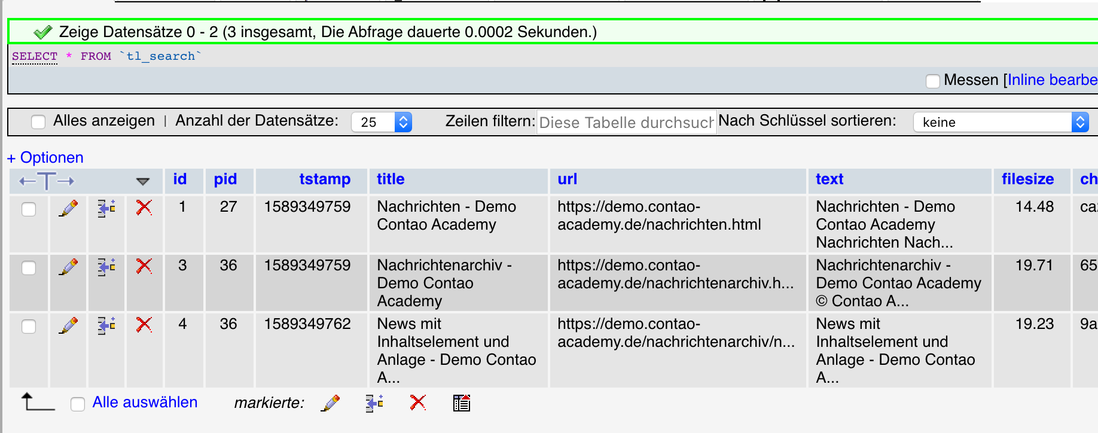
Task: Open Nach Schlüssel sortieren dropdown
Action: [x=1001, y=122]
